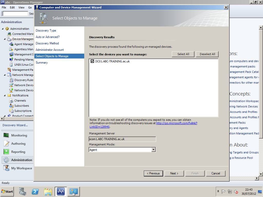Open the Management Mode dropdown
Screen dimensions: 263x197
tap(154, 150)
